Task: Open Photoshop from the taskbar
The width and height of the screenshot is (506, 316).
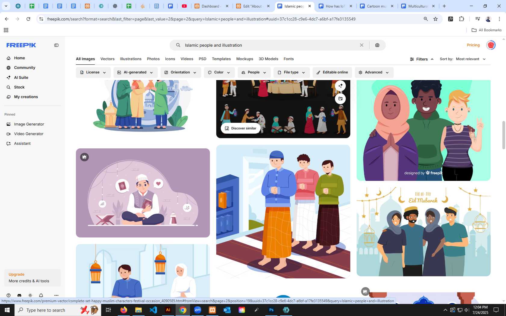Action: (271, 310)
